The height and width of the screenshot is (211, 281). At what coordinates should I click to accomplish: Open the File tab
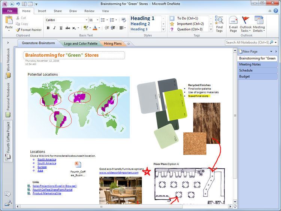pyautogui.click(x=10, y=11)
